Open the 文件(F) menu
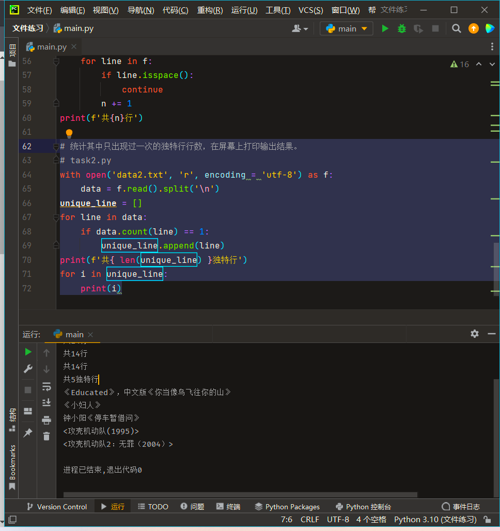 39,10
